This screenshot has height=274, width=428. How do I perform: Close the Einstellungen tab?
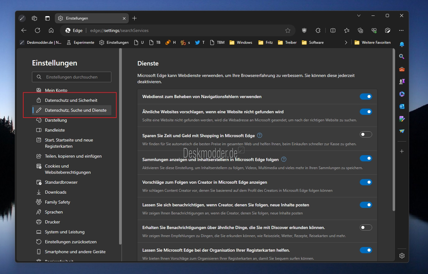pyautogui.click(x=124, y=18)
